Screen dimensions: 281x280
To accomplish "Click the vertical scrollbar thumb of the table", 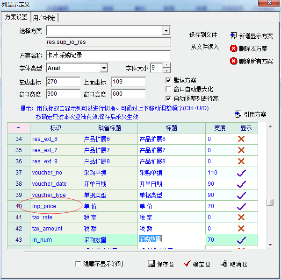I will coord(270,202).
